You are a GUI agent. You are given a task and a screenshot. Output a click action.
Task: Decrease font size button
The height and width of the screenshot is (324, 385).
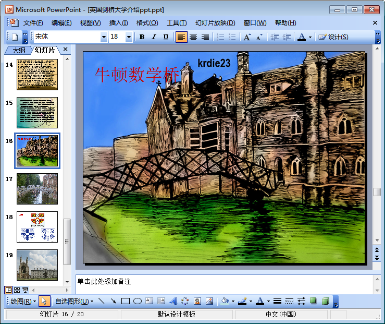click(259, 37)
